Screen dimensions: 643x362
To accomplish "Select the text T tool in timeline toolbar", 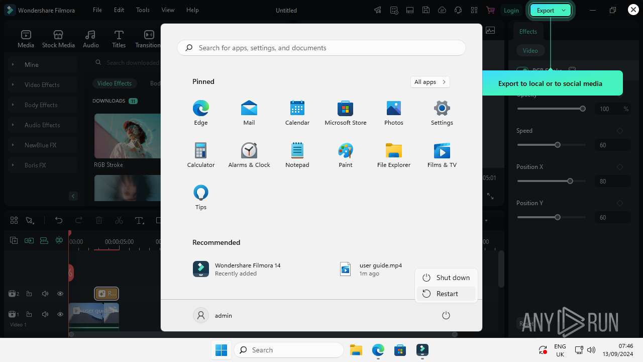I will pos(139,220).
